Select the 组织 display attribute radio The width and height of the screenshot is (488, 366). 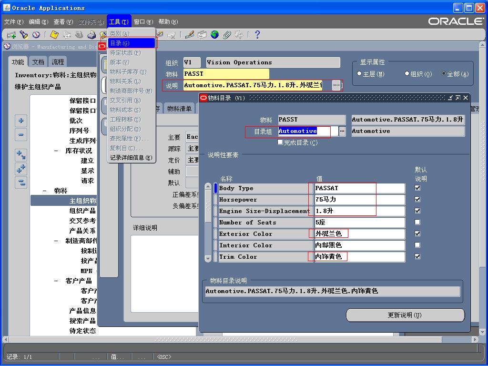pos(407,73)
